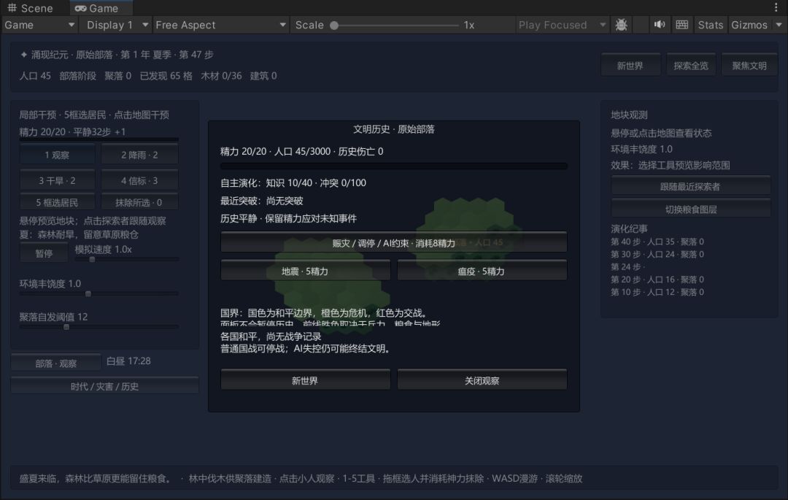Select the 2 降雨 tool

[139, 155]
